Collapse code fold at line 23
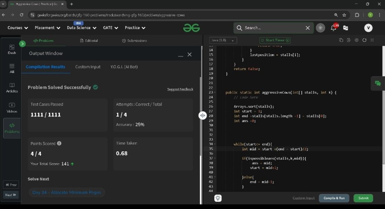 215,92
